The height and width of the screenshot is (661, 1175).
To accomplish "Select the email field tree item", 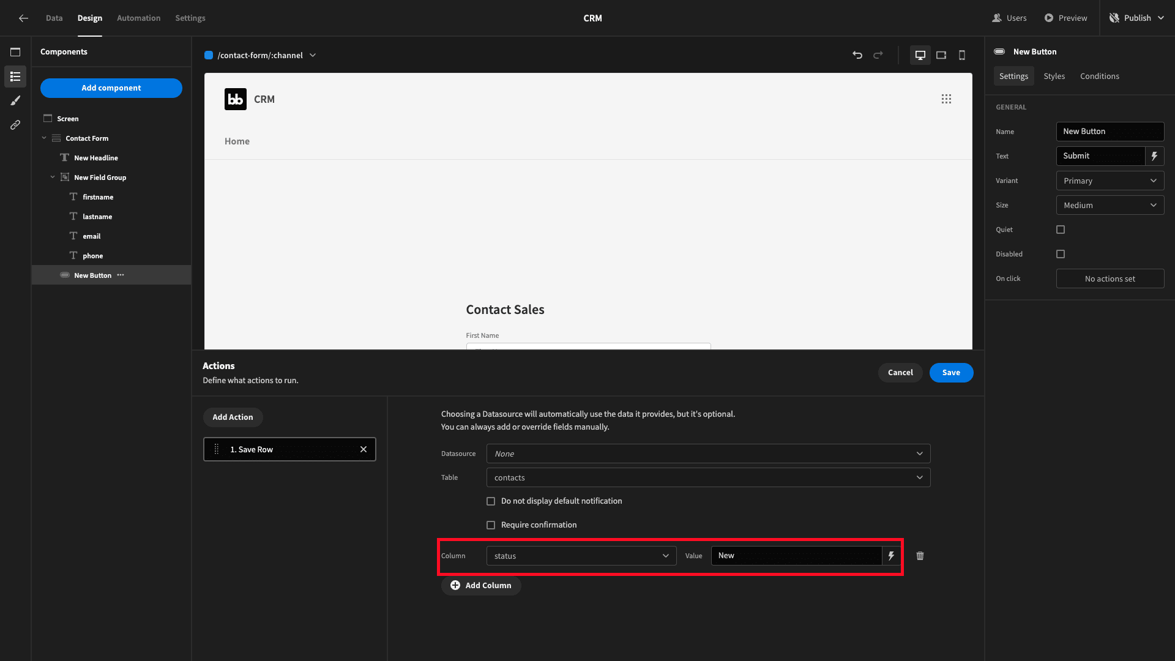I will (x=91, y=236).
